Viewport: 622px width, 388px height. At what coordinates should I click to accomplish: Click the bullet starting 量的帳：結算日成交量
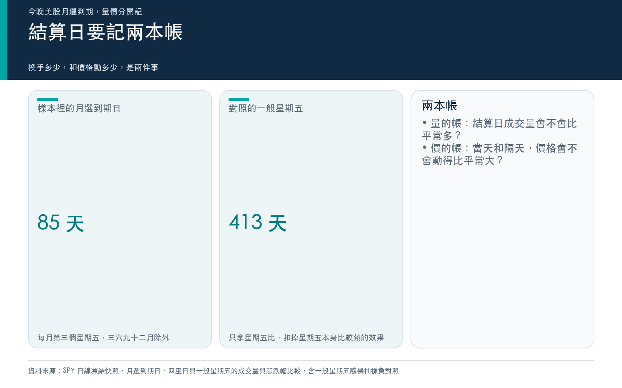click(x=500, y=130)
